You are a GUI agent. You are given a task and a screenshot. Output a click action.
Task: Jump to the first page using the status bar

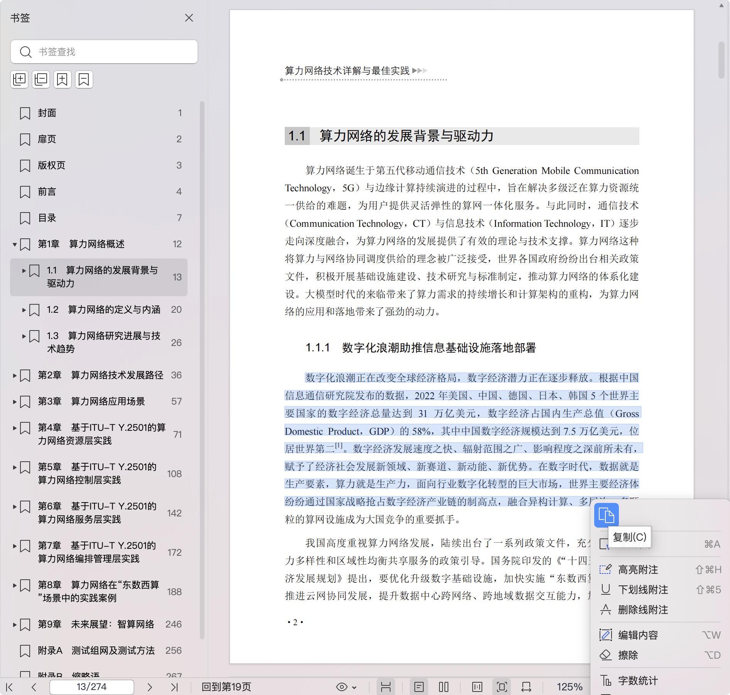[10, 687]
